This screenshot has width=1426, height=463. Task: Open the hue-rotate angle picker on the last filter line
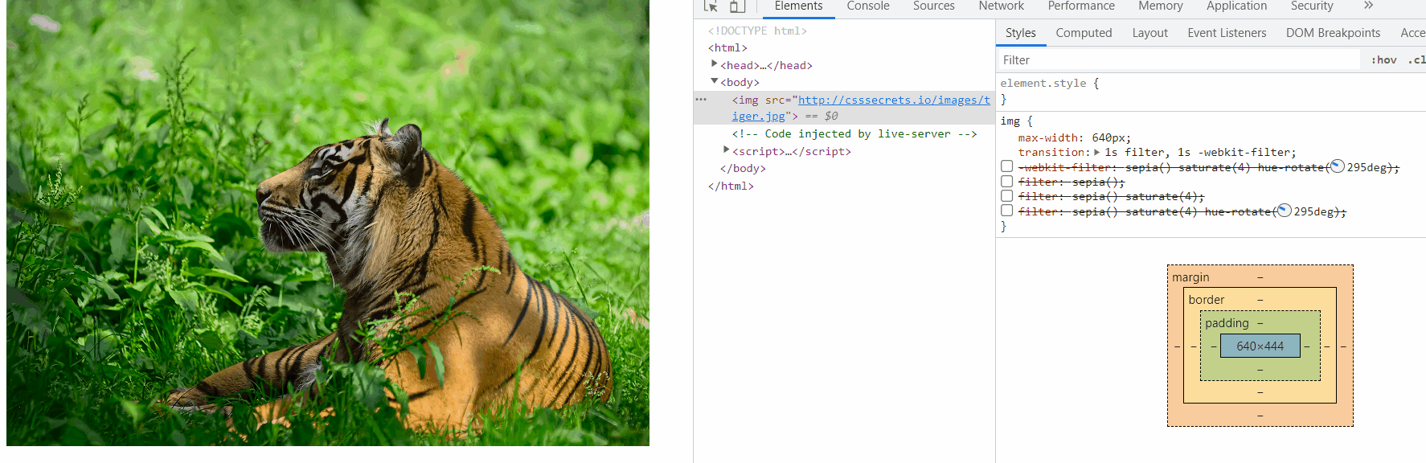click(x=1284, y=211)
